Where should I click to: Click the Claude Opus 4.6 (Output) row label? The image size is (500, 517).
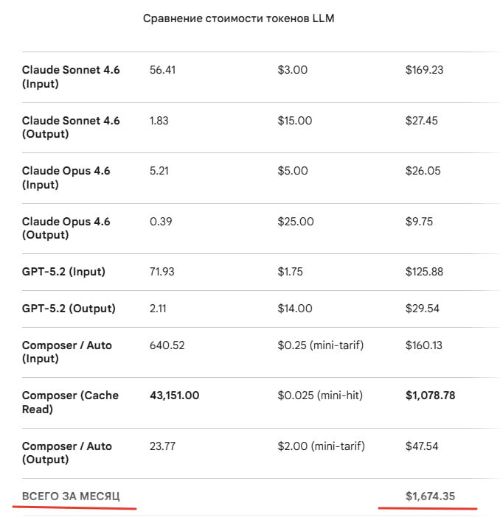point(66,228)
